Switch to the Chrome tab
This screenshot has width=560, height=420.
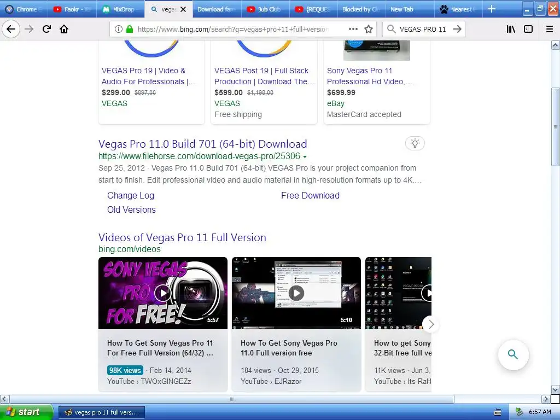pyautogui.click(x=25, y=9)
